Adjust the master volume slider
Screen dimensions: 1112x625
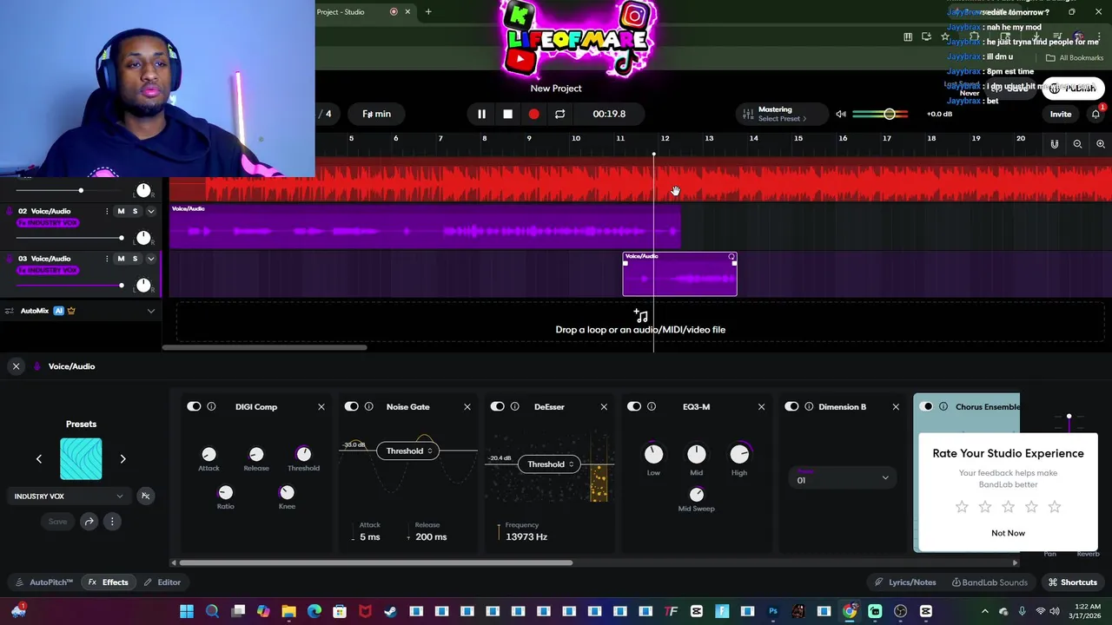[x=889, y=114]
